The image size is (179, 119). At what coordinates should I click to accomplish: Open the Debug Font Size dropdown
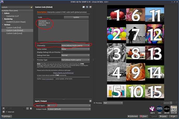click(x=75, y=55)
